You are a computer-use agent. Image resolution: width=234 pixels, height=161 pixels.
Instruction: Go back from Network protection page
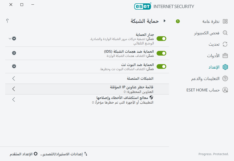tap(165, 21)
